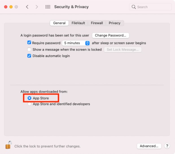Click the padlock icon to lock settings

click(x=8, y=145)
